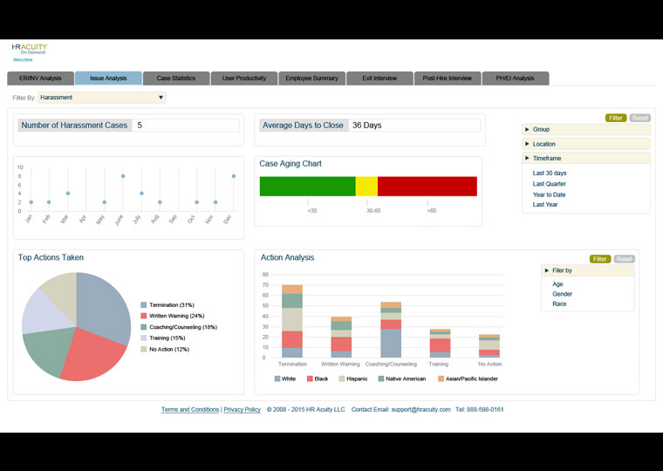Click the Native American legend swatch
This screenshot has height=471, width=663.
(381, 379)
